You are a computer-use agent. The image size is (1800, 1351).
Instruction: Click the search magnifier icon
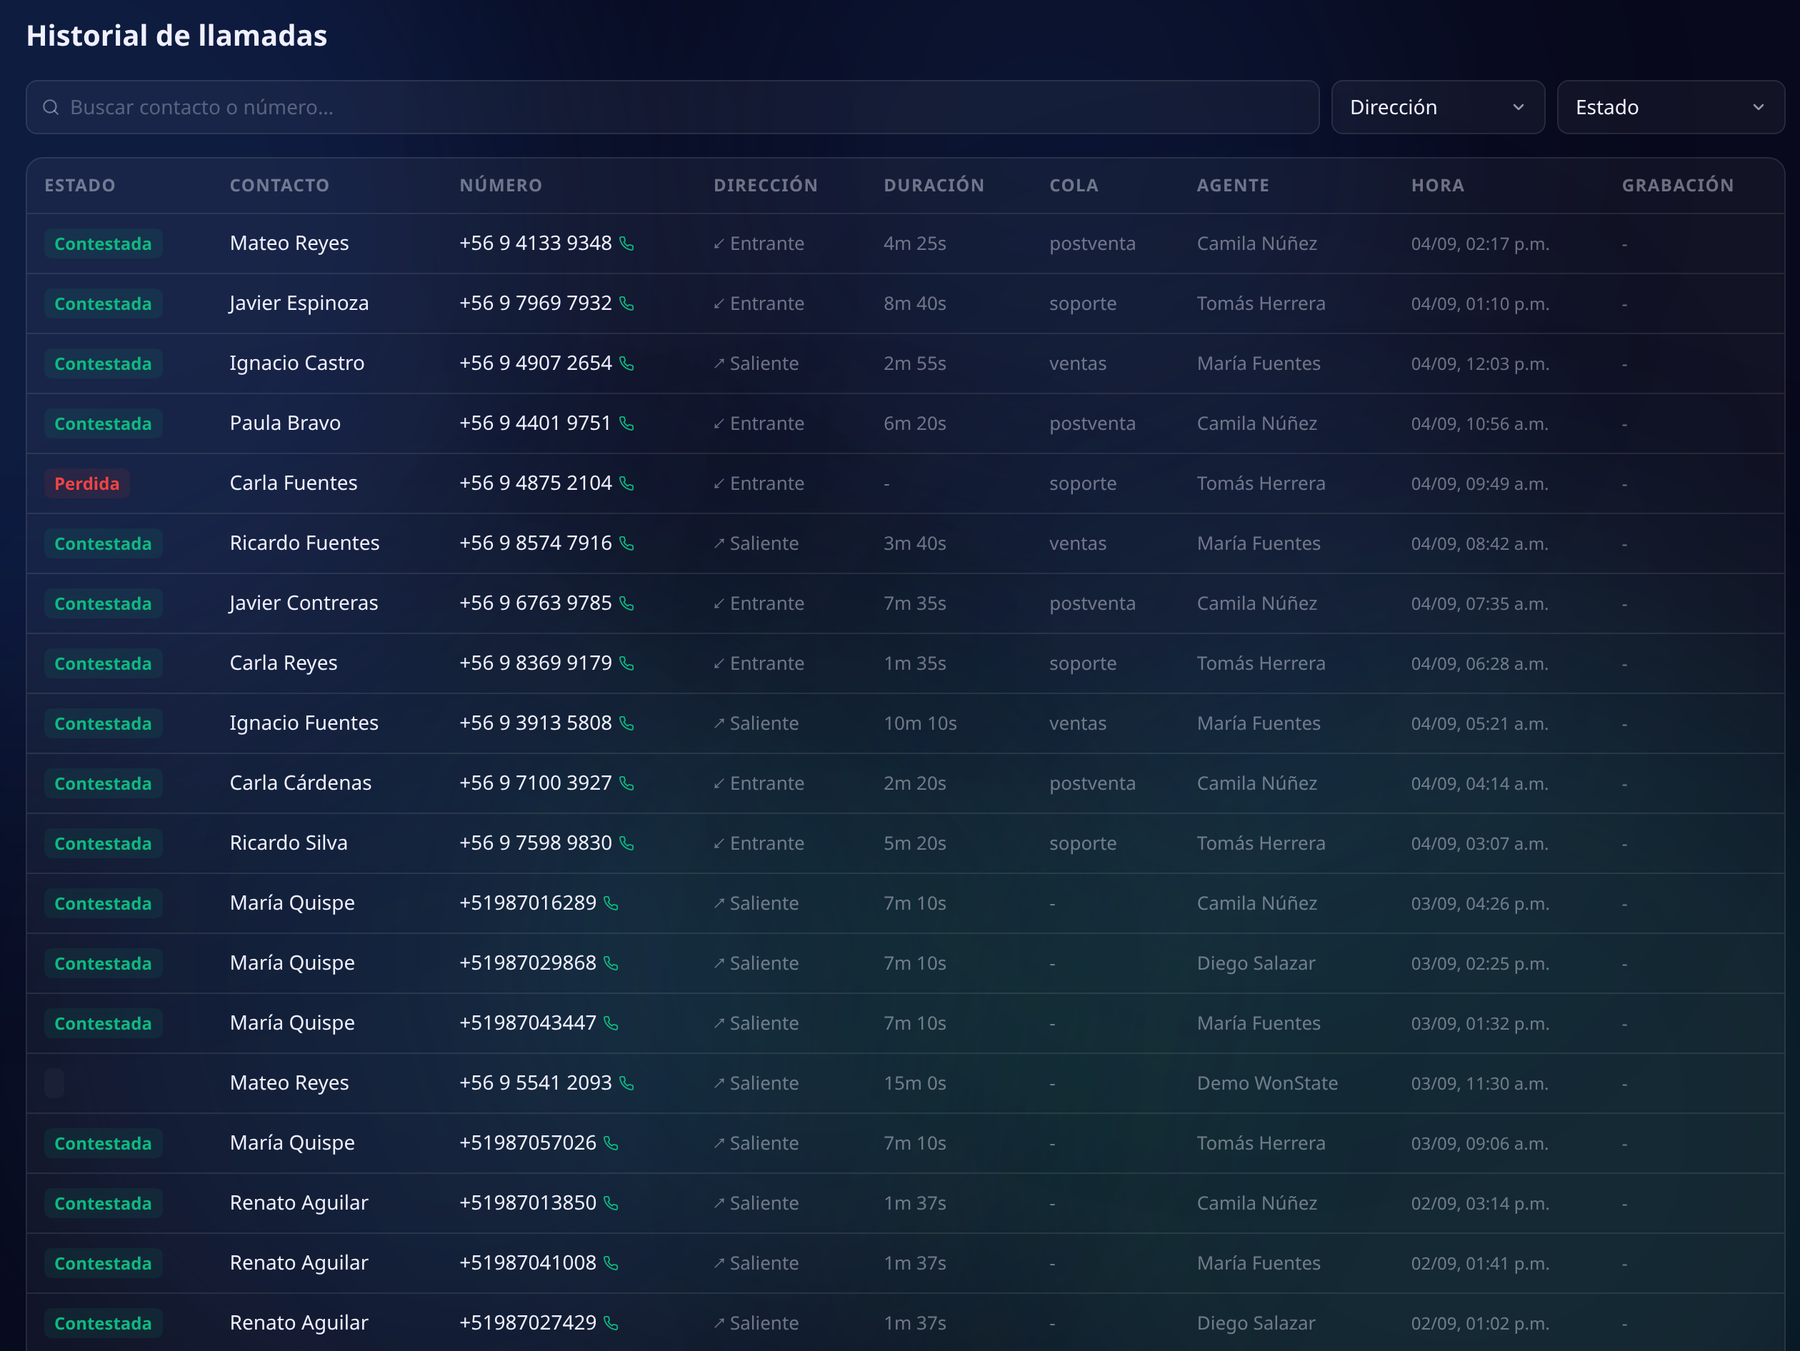click(51, 107)
